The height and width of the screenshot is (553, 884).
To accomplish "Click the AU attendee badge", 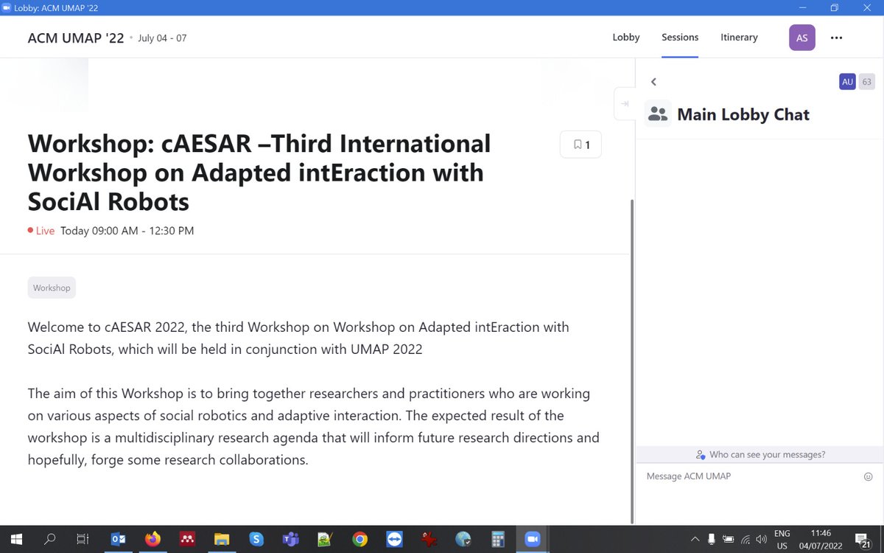I will (847, 82).
